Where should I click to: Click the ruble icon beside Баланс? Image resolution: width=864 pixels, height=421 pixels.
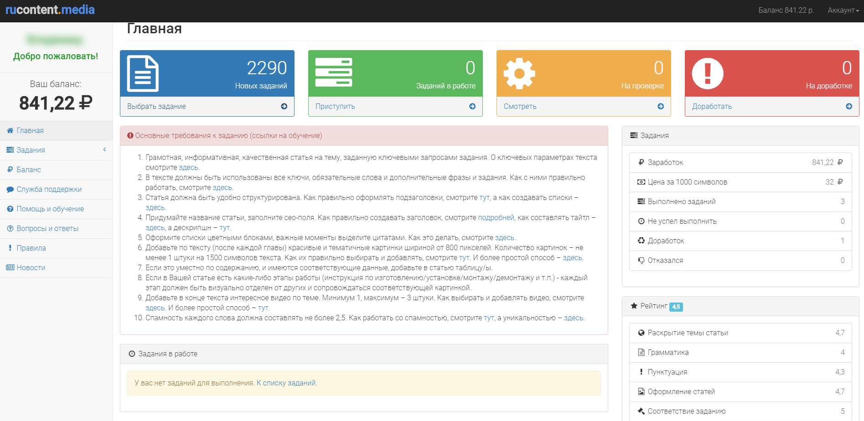[10, 169]
